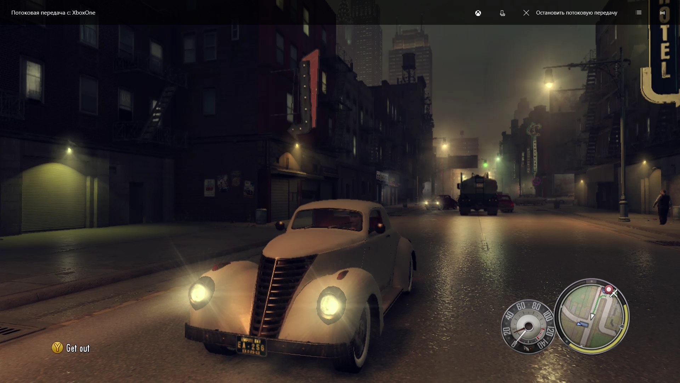Click the white player arrow on minimap
Image resolution: width=680 pixels, height=383 pixels.
[592, 316]
